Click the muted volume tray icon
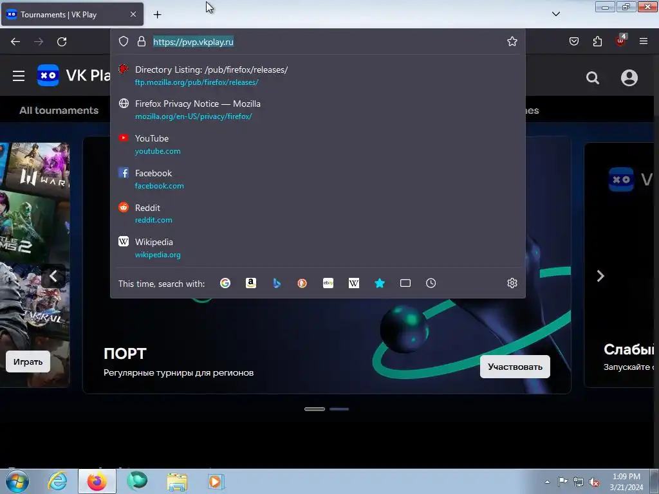The height and width of the screenshot is (494, 659). point(594,482)
